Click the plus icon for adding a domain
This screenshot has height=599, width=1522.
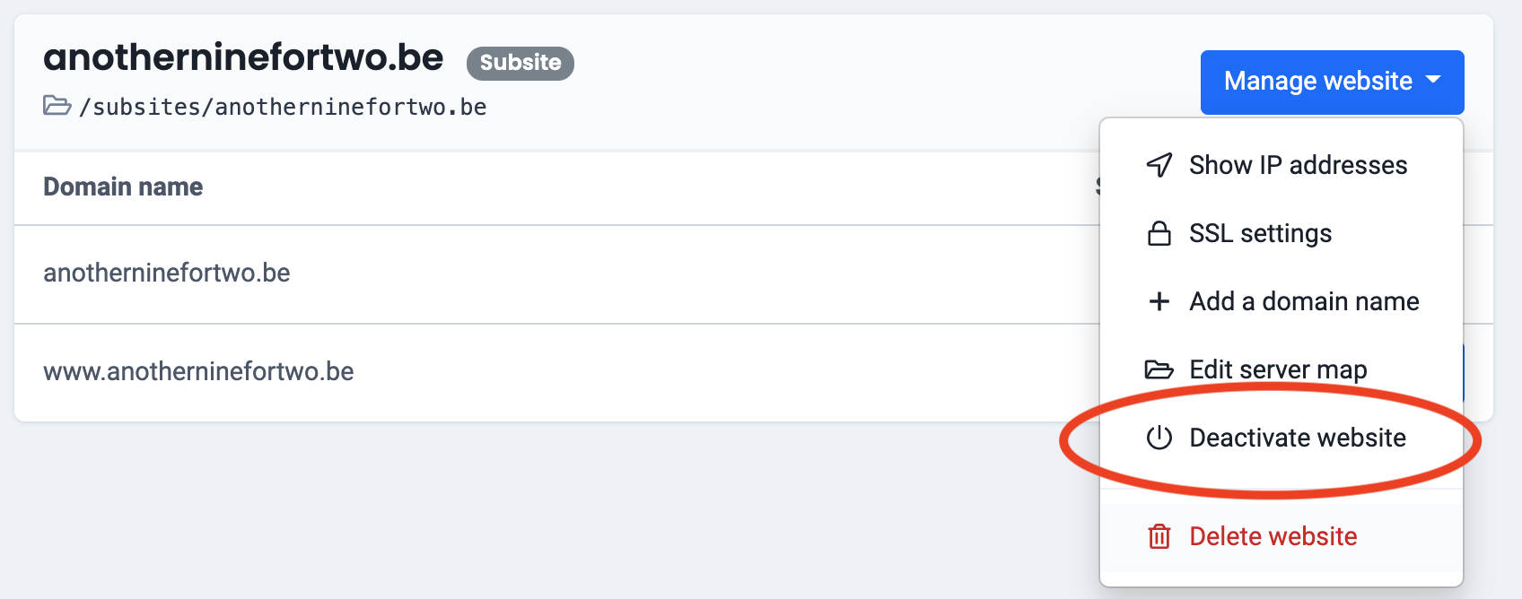[x=1159, y=301]
